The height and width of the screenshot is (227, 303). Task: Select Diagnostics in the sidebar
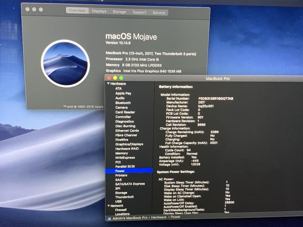125,121
